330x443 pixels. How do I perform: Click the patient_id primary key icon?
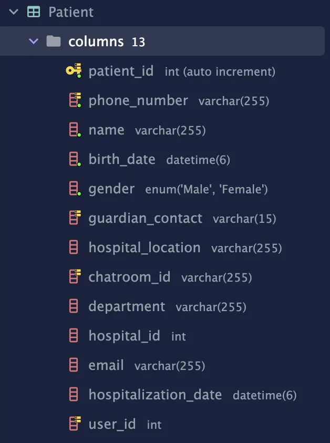[74, 70]
